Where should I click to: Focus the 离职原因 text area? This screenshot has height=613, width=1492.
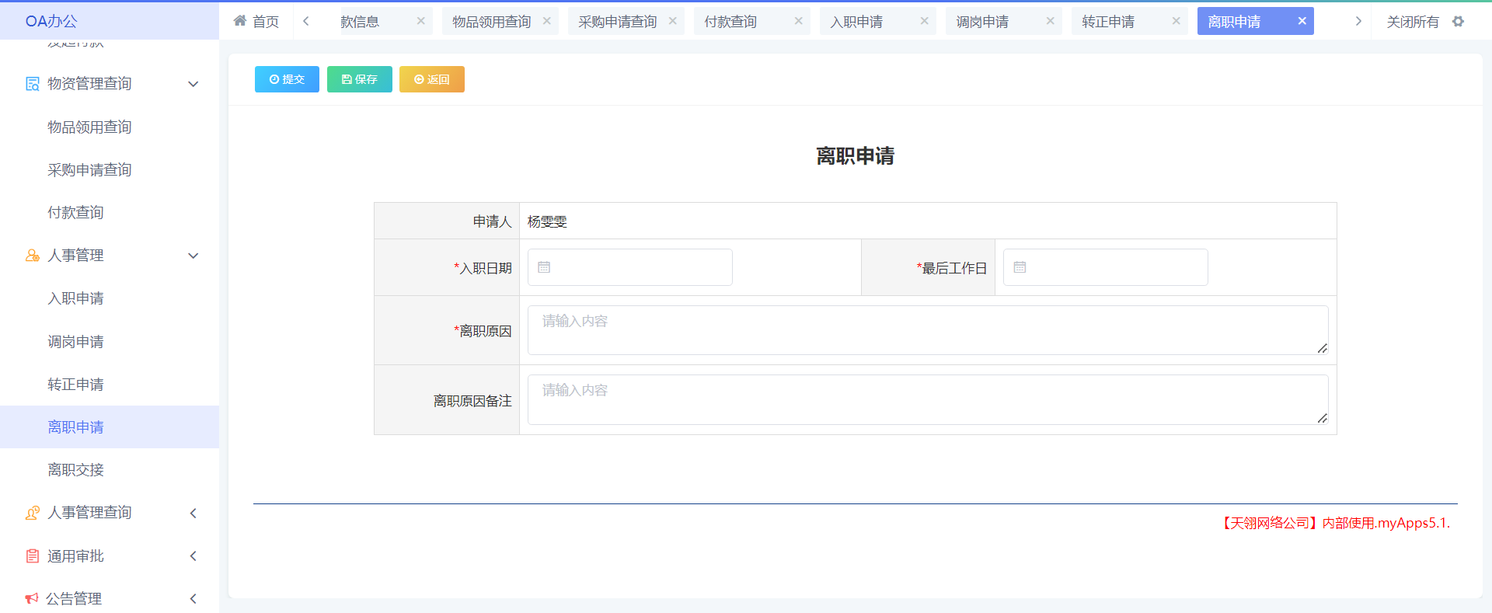pos(927,330)
